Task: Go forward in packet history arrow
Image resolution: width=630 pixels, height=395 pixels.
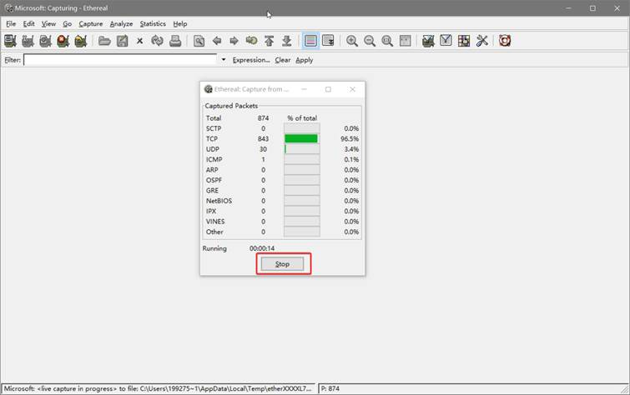Action: 234,41
